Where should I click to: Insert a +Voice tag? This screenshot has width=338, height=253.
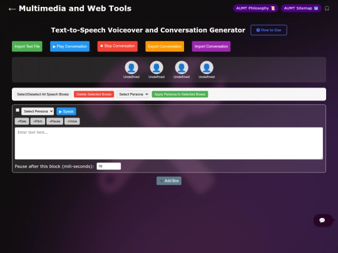tap(72, 121)
